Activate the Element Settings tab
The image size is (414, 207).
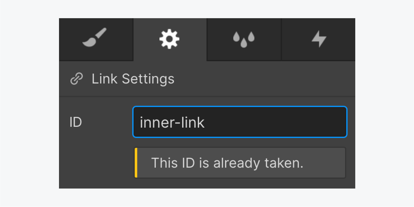[170, 39]
